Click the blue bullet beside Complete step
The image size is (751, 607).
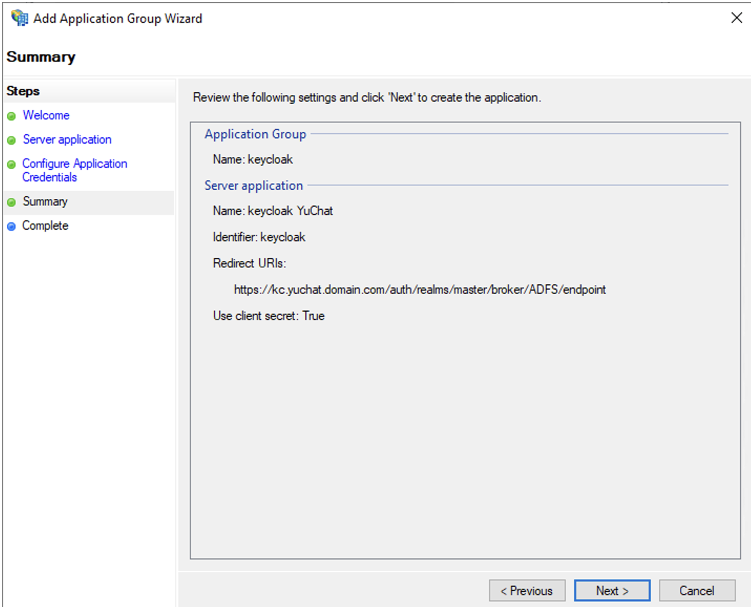(12, 226)
